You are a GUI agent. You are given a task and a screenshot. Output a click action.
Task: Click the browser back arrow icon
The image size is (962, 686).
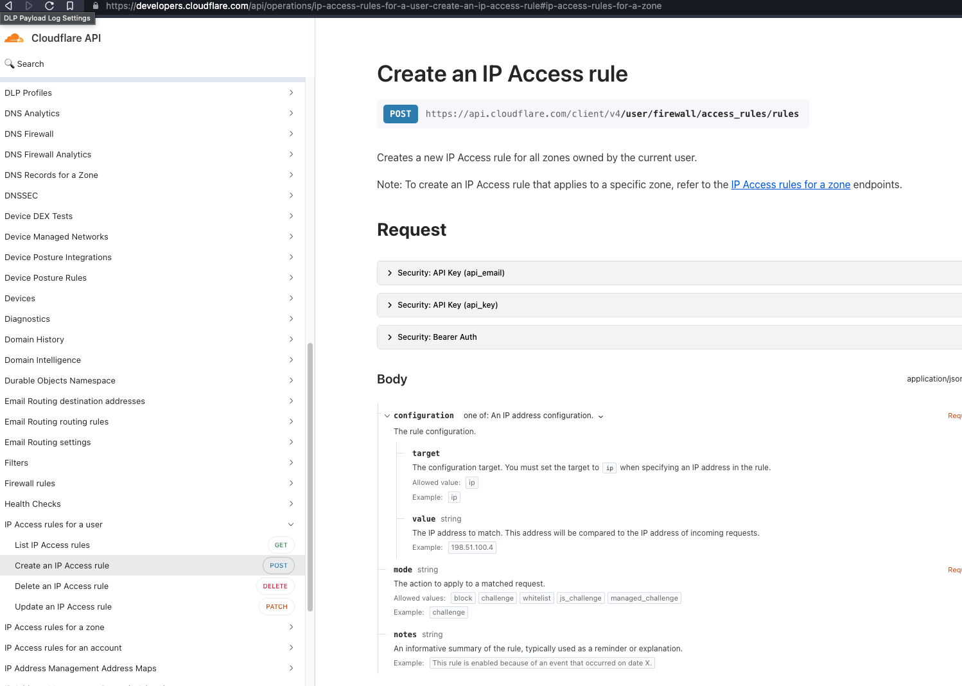tap(9, 6)
